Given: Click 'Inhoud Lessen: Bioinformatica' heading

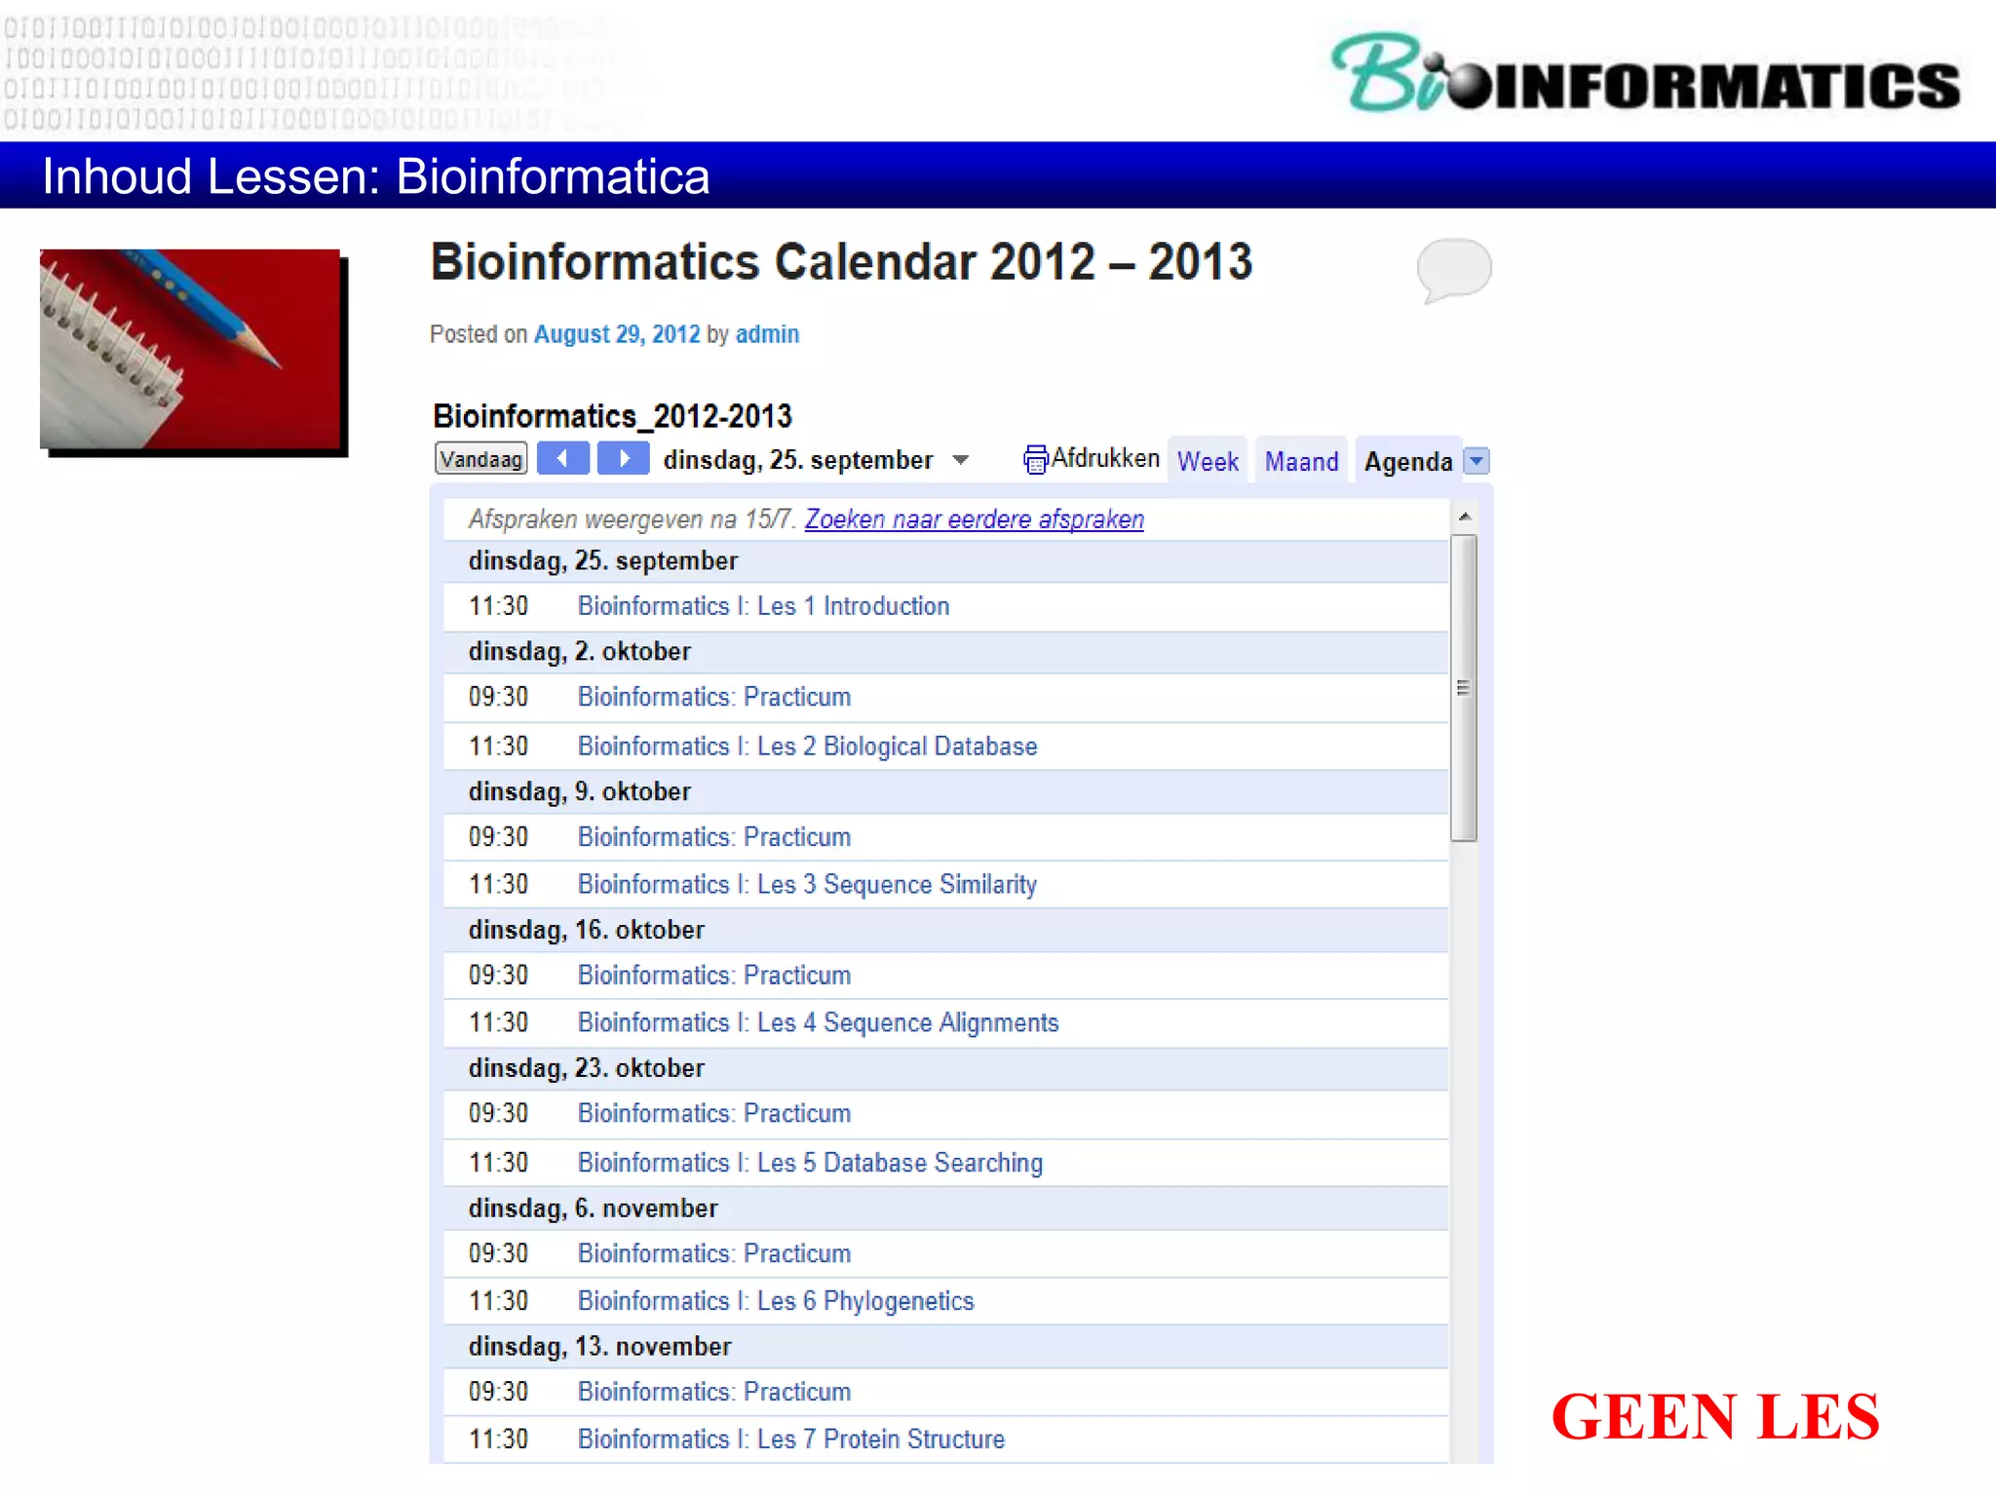Looking at the screenshot, I should tap(375, 176).
